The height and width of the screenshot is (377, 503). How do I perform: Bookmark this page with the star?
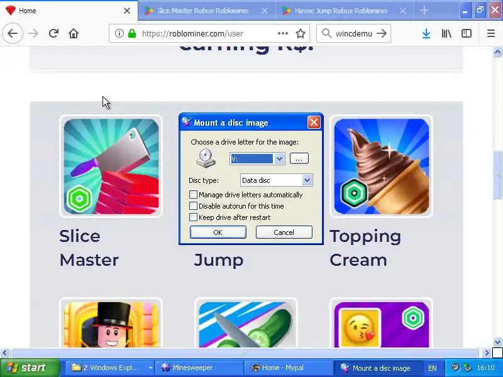[x=301, y=33]
